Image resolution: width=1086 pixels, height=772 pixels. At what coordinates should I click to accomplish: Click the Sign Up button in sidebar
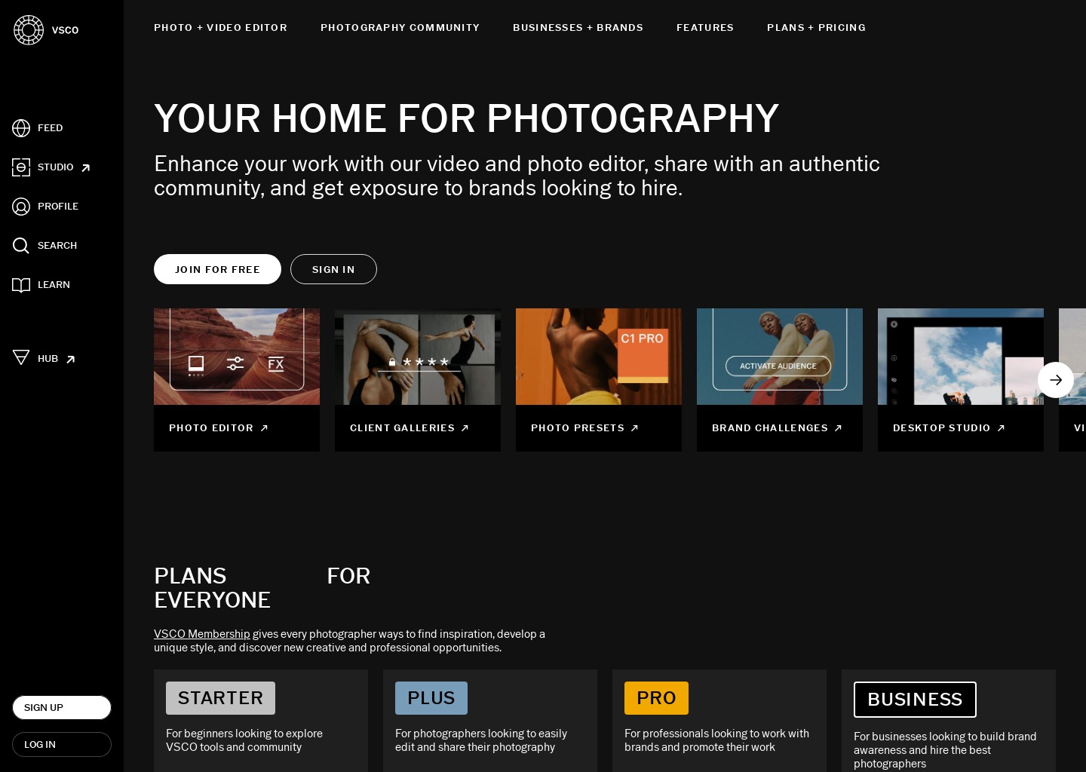tap(62, 708)
